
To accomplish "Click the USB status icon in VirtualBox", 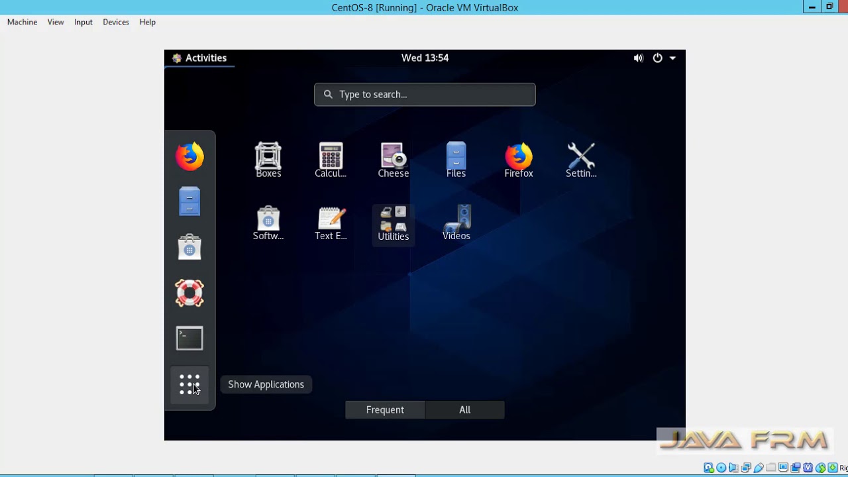I will (759, 468).
